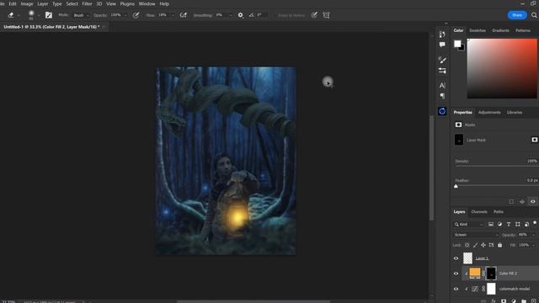
Task: Toggle lock position move icon
Action: pos(483,245)
